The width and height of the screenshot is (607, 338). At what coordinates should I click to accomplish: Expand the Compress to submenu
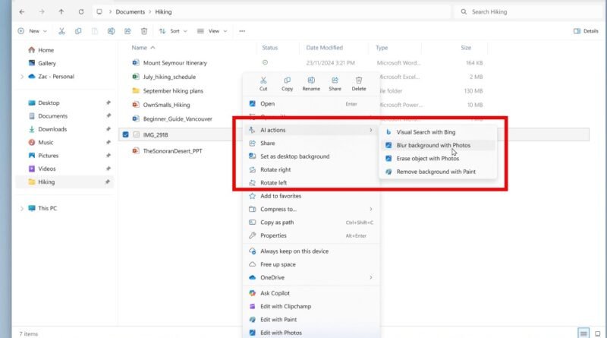[311, 209]
